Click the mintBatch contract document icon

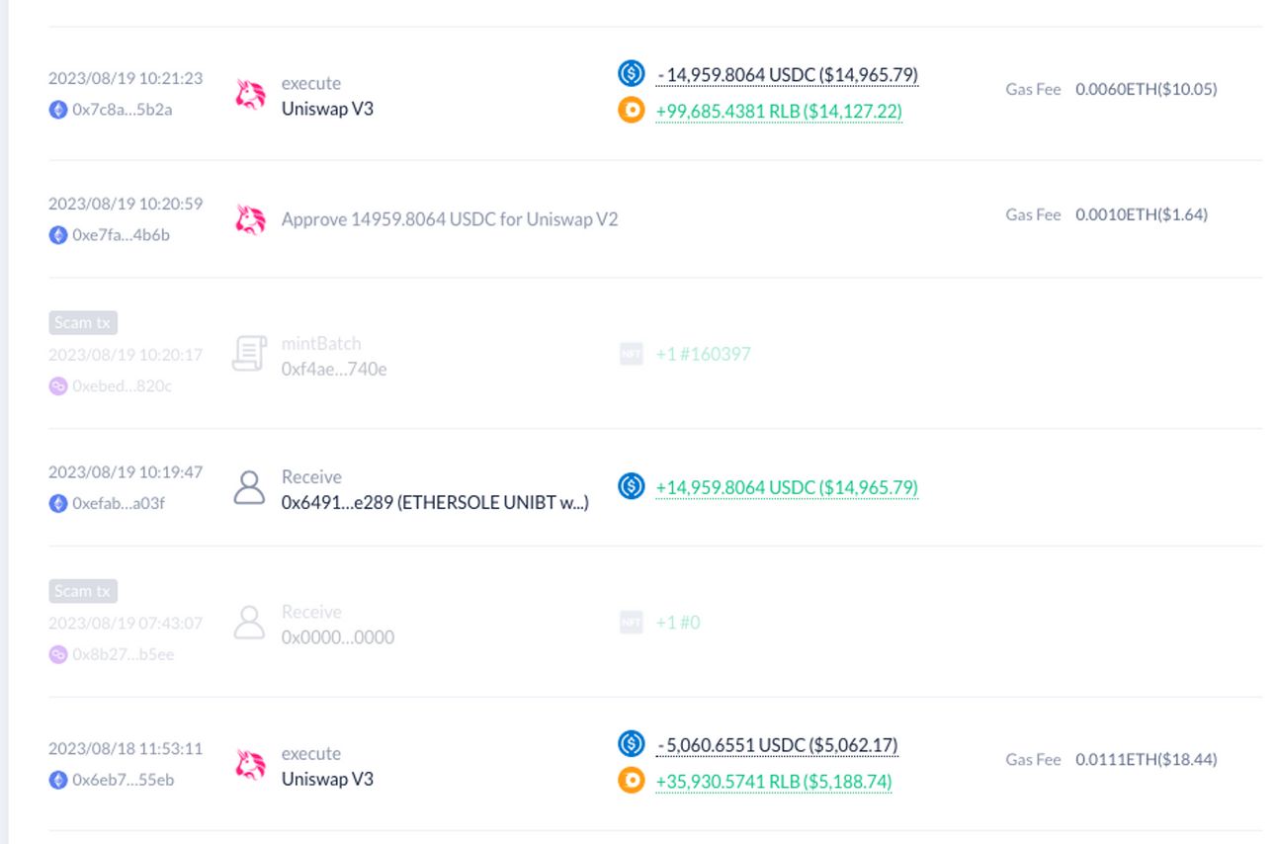249,354
